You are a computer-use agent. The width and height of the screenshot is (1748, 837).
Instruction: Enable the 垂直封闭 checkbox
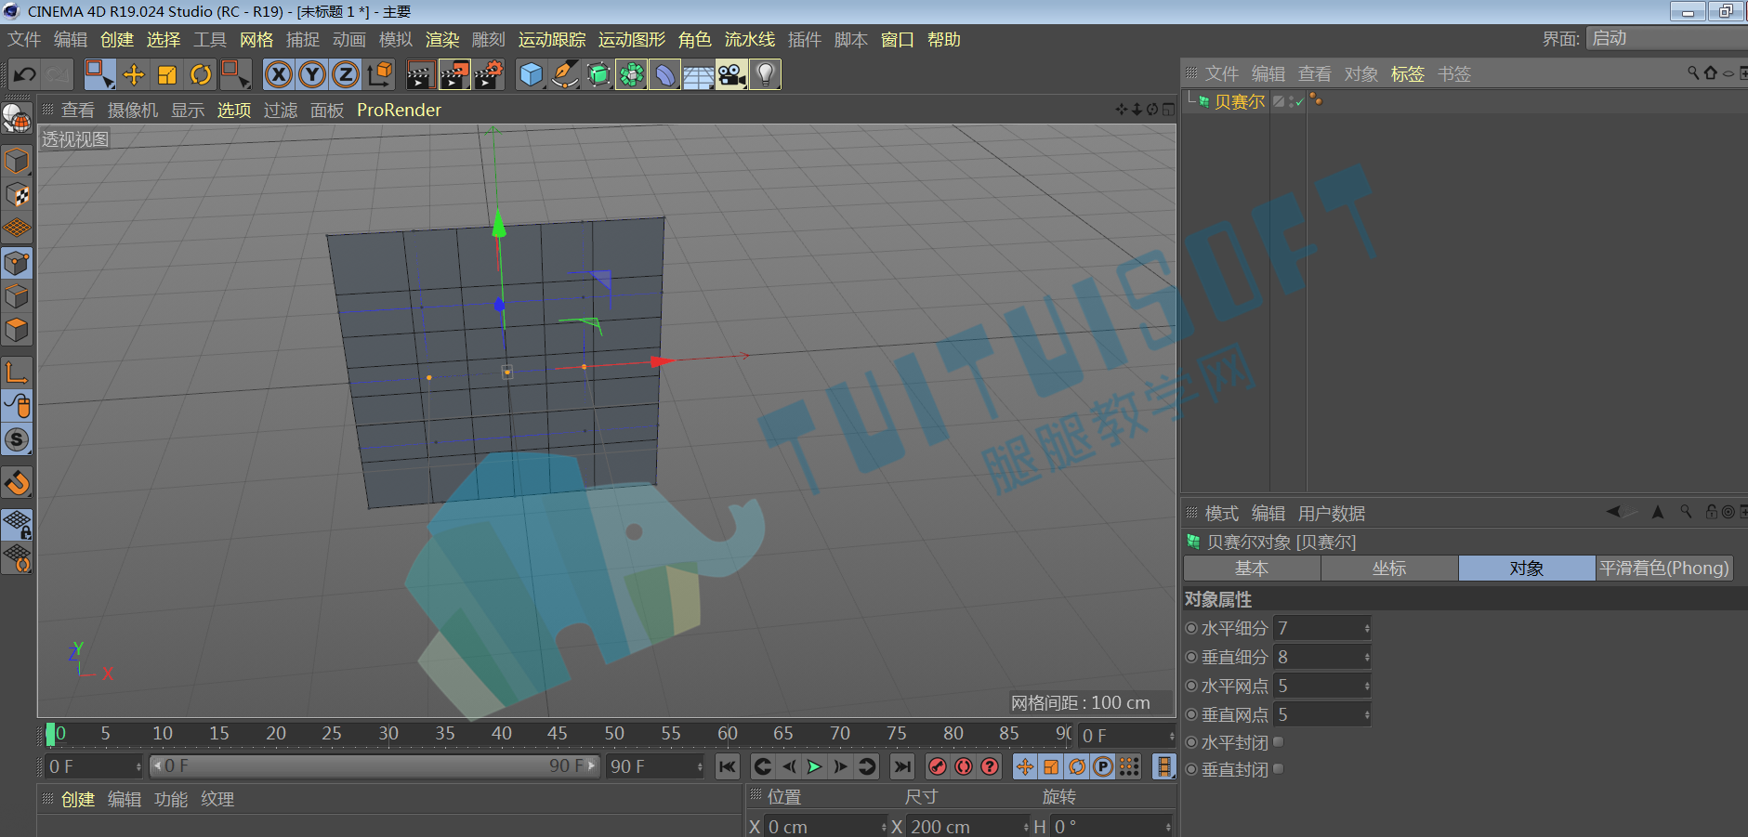[x=1279, y=768]
